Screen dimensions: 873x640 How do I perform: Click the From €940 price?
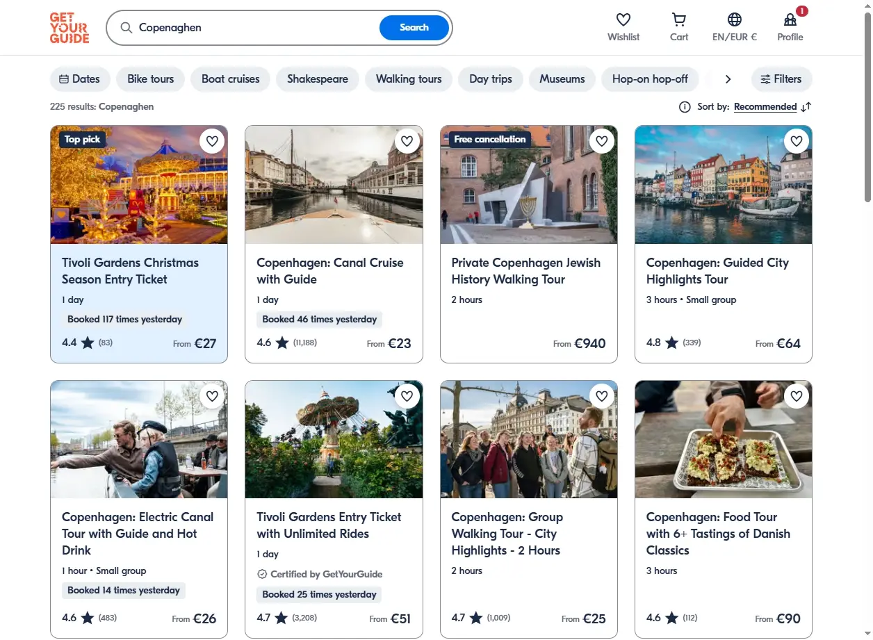580,343
